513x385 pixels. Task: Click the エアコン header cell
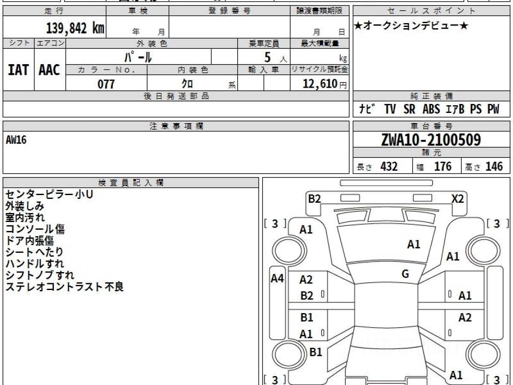[x=50, y=43]
